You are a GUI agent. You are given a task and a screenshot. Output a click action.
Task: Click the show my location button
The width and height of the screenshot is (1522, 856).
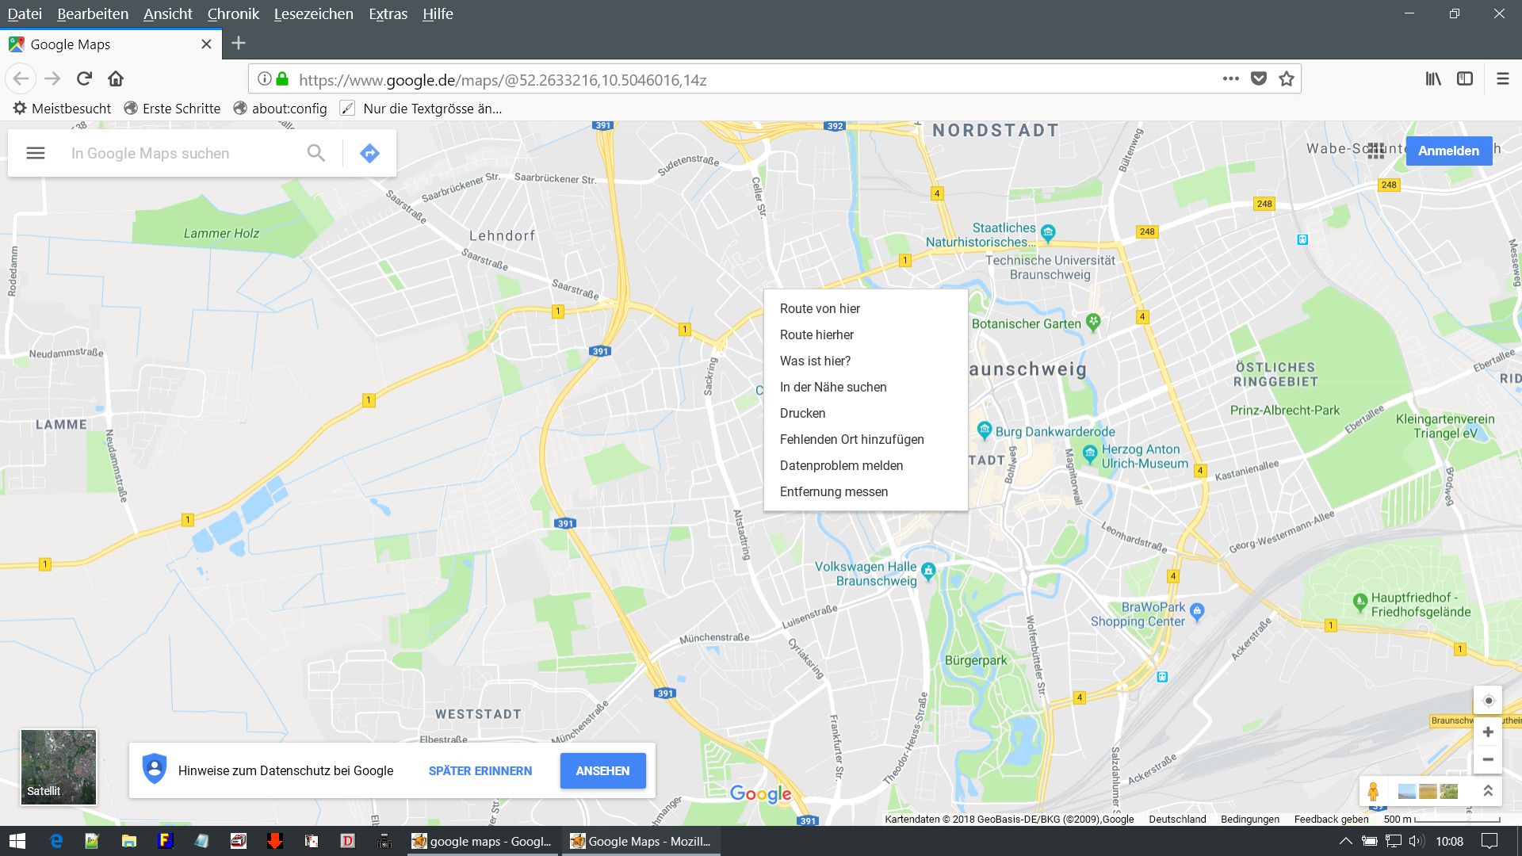[x=1488, y=701]
